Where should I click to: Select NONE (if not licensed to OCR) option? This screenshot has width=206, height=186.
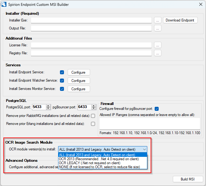[x=103, y=167]
